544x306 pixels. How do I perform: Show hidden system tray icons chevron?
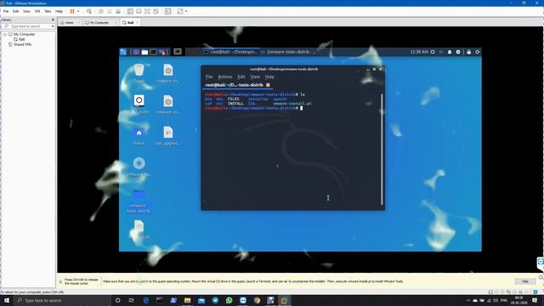tap(468, 300)
